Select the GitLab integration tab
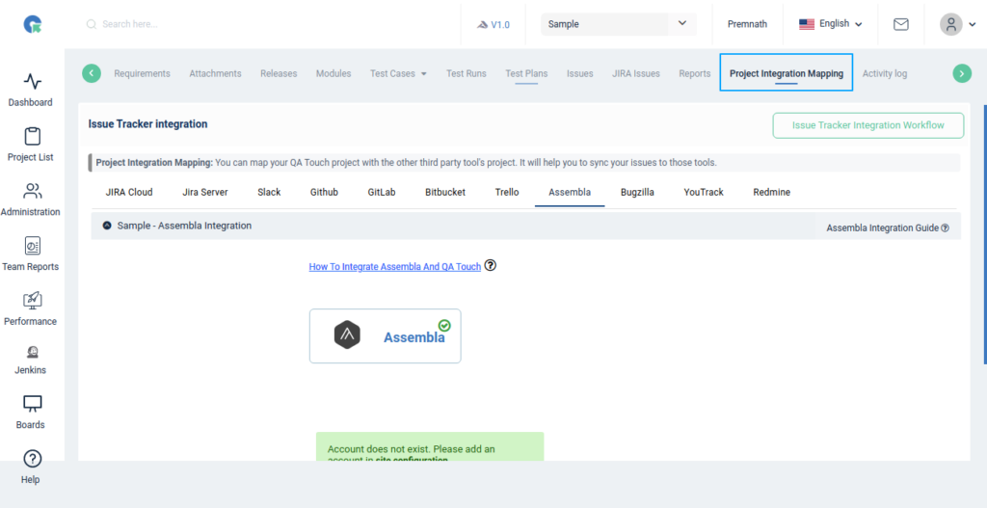987x508 pixels. [382, 192]
